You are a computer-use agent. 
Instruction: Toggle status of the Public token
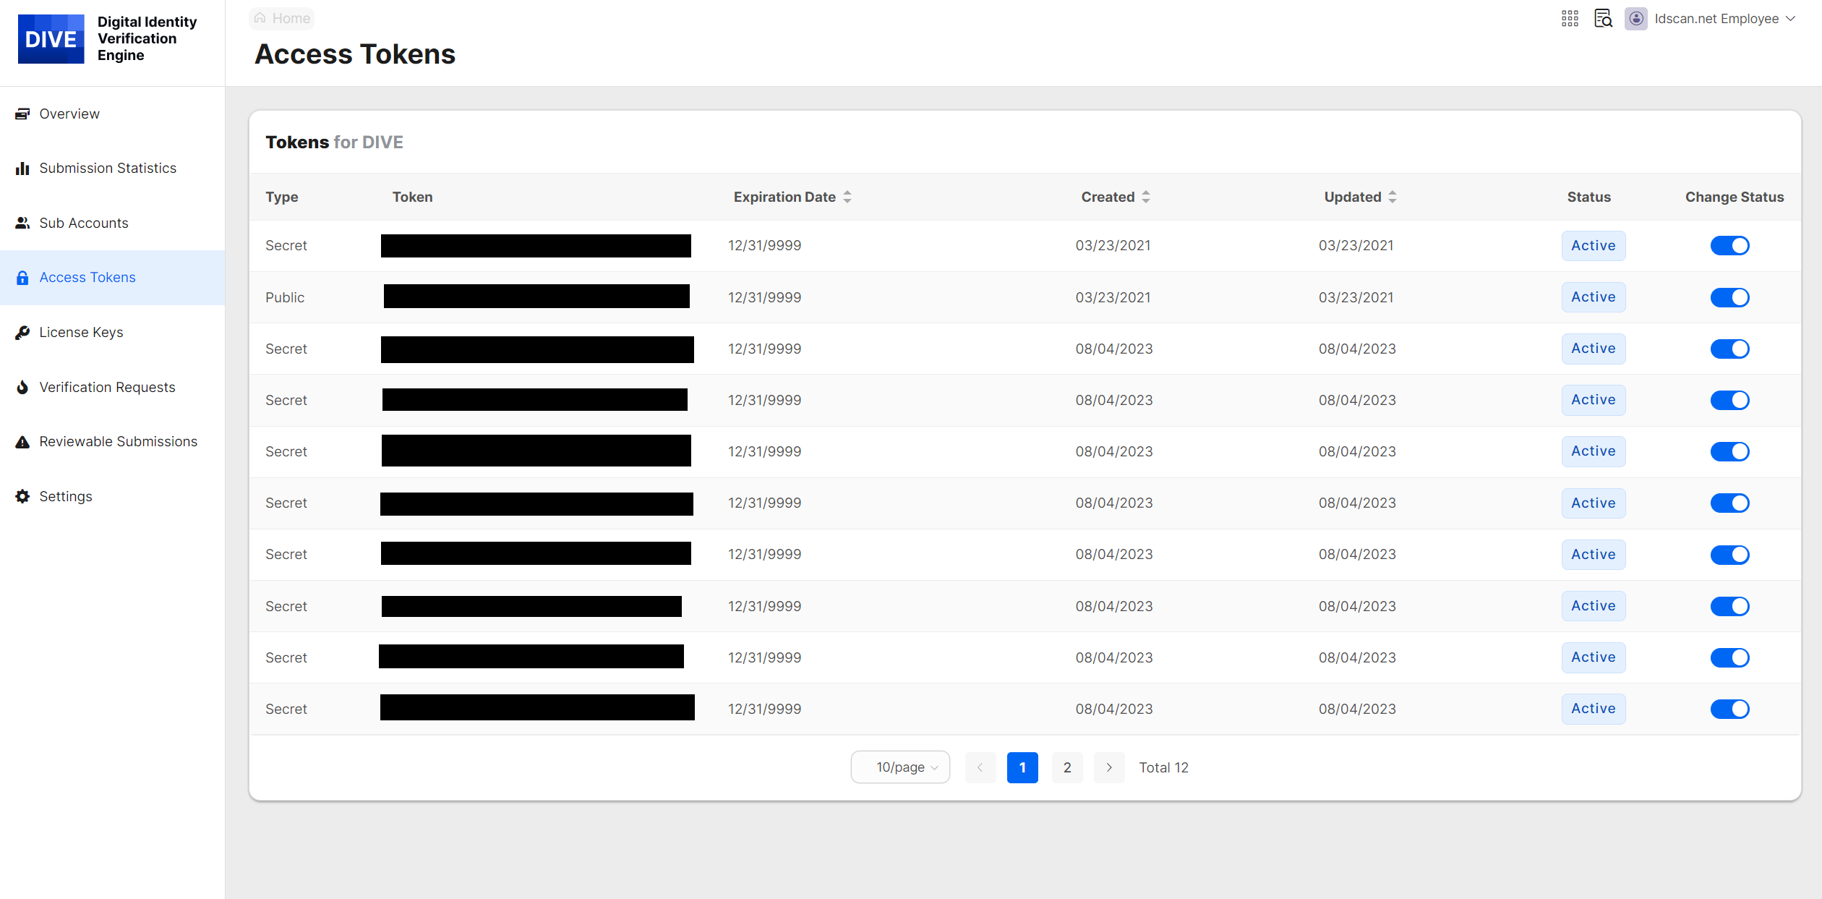click(1729, 297)
